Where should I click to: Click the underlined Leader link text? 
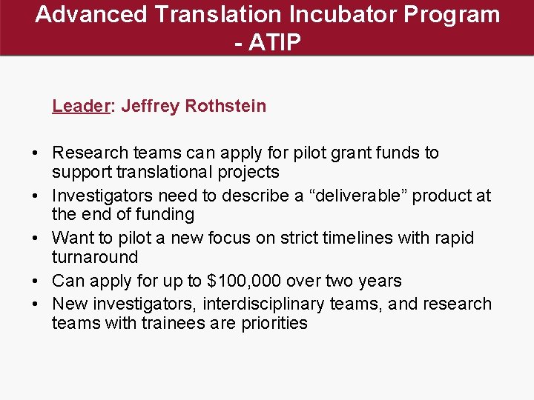pos(81,106)
